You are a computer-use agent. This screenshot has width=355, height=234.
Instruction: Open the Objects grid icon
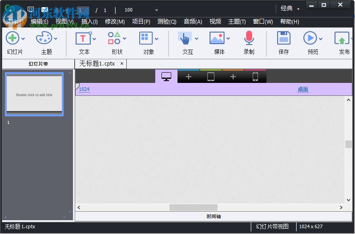[145, 38]
